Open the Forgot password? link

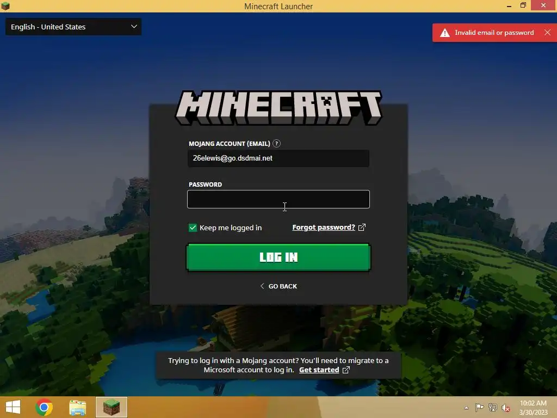point(324,227)
